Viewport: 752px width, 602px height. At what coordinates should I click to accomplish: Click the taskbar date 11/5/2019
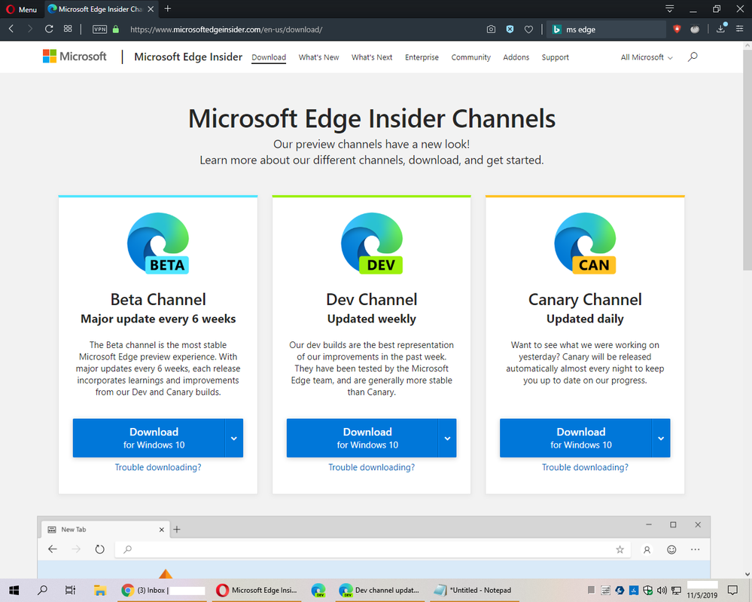coord(702,595)
